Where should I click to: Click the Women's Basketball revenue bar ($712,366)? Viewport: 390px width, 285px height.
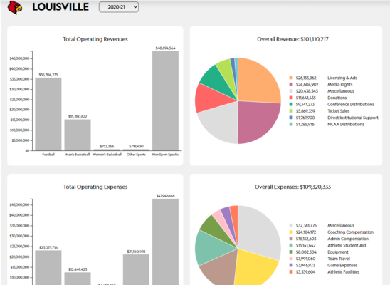[107, 150]
